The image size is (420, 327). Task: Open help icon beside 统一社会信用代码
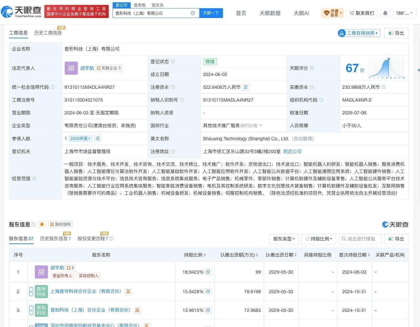tap(53, 87)
